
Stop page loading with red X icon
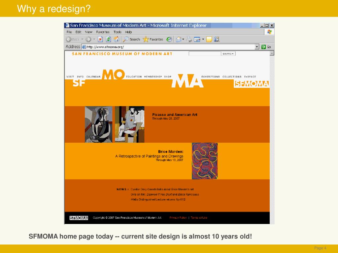(100, 39)
